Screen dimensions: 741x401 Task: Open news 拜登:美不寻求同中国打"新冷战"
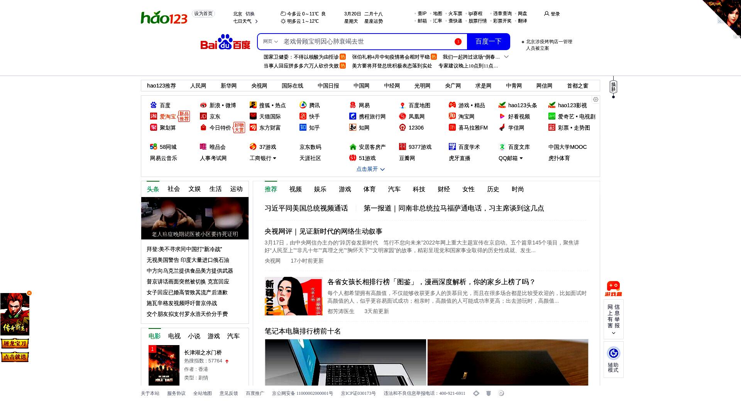[184, 249]
